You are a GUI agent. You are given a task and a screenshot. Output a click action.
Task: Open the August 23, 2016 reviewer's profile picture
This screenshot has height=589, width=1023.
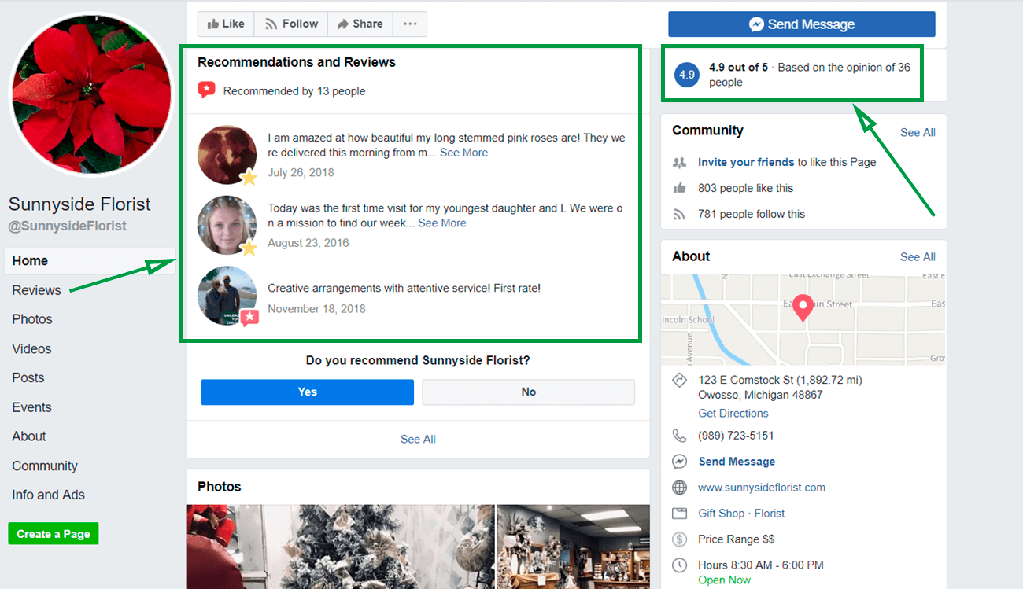coord(227,225)
